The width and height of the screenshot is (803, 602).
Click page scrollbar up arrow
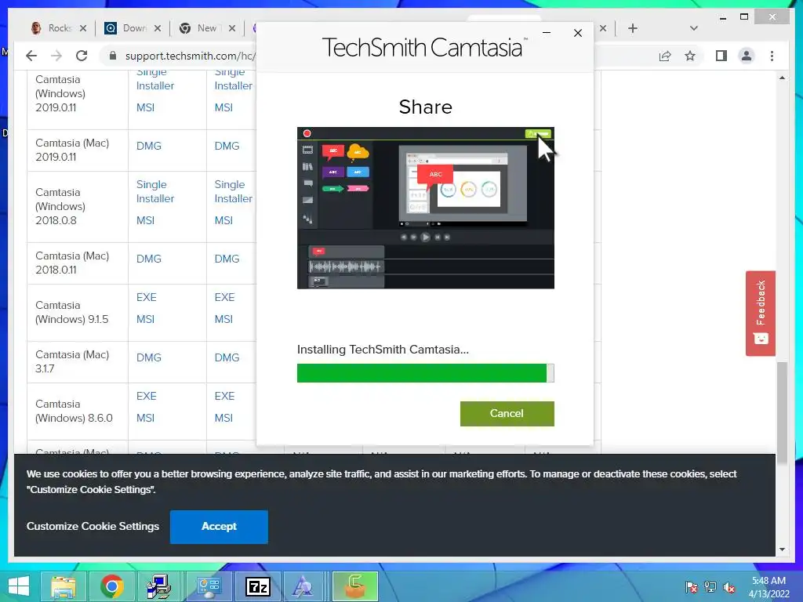pyautogui.click(x=782, y=78)
